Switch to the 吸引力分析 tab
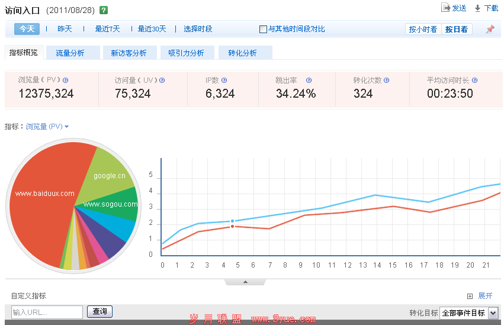504x325 pixels. click(187, 53)
